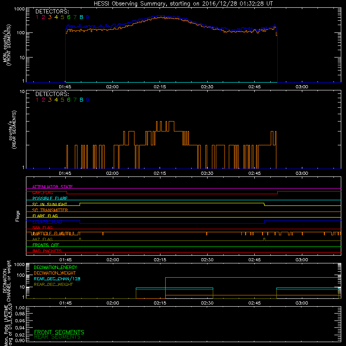
Task: Select the ECLIPSE_FLAG label
Action: (x=47, y=222)
